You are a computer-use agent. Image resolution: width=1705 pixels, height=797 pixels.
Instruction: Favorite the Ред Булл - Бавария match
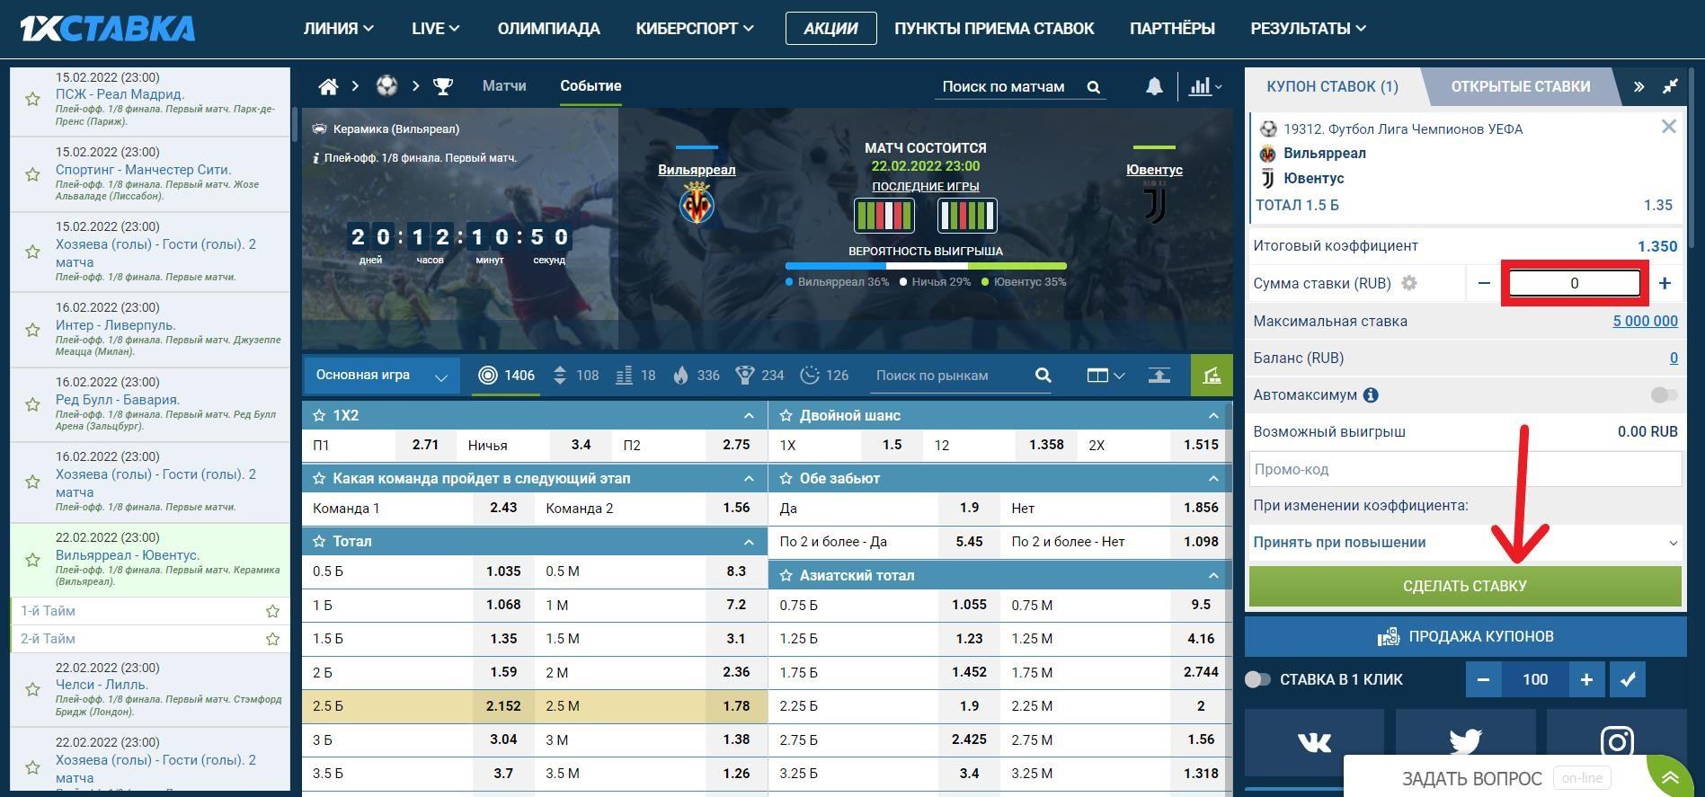(x=32, y=404)
